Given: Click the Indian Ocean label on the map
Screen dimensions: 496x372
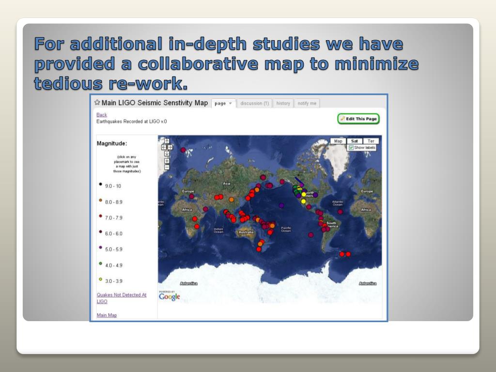Looking at the screenshot, I should pyautogui.click(x=218, y=230).
